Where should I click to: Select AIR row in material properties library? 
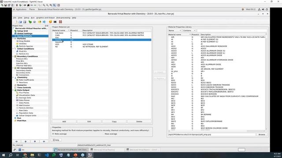coord(217,37)
